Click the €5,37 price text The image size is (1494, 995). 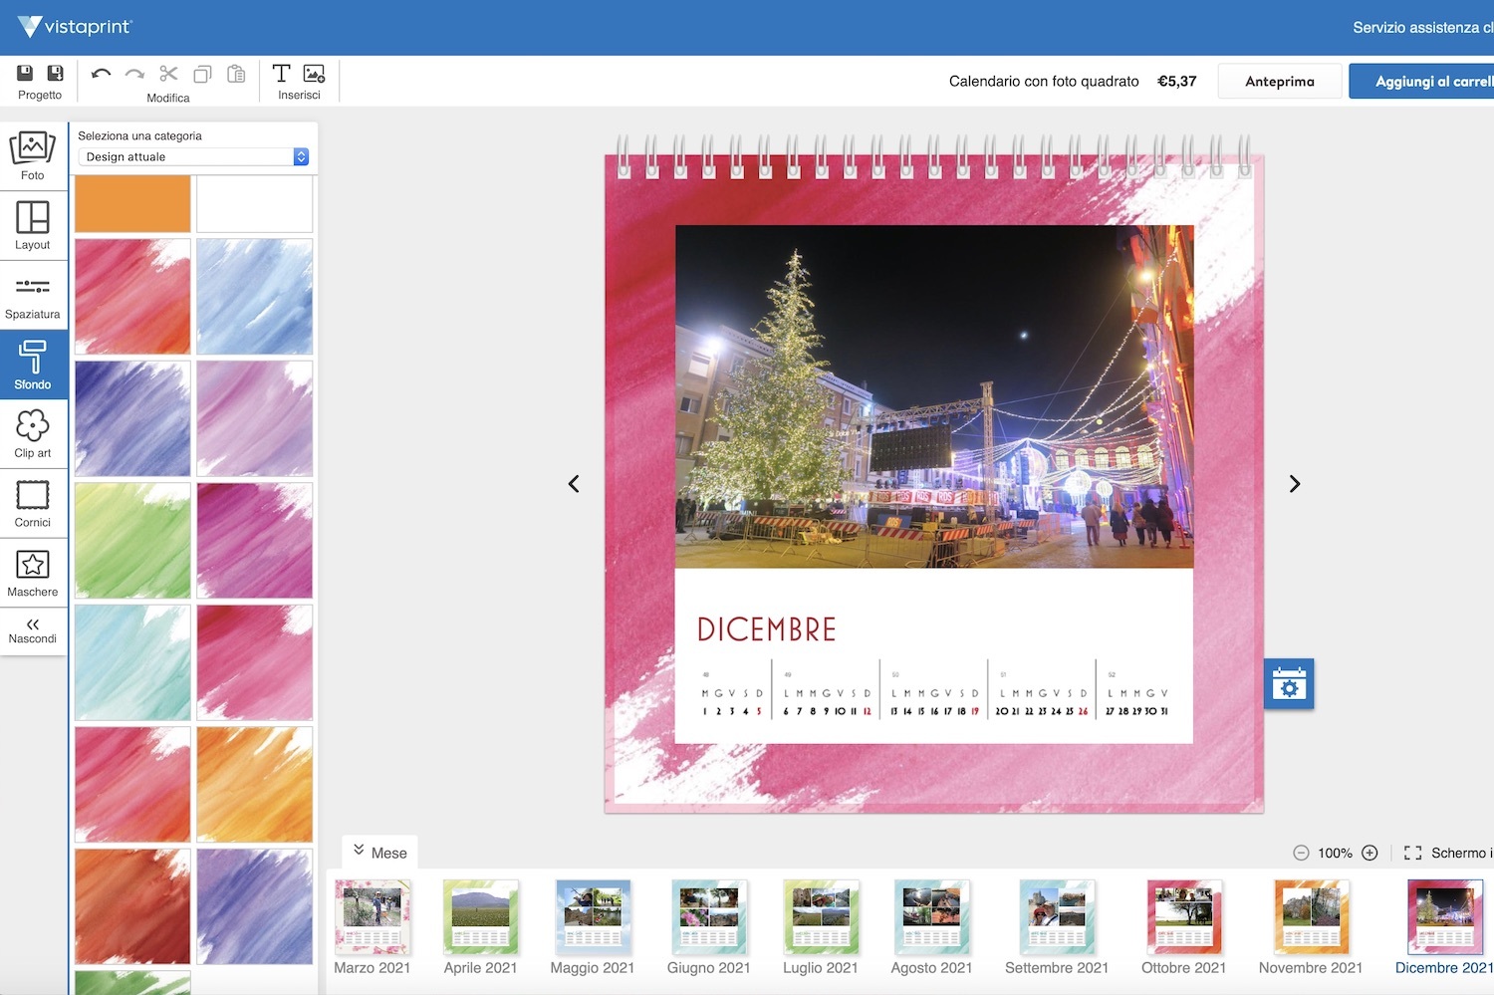(1177, 82)
